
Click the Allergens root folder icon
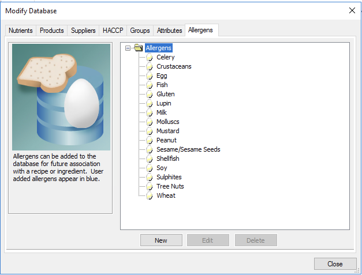pyautogui.click(x=139, y=48)
